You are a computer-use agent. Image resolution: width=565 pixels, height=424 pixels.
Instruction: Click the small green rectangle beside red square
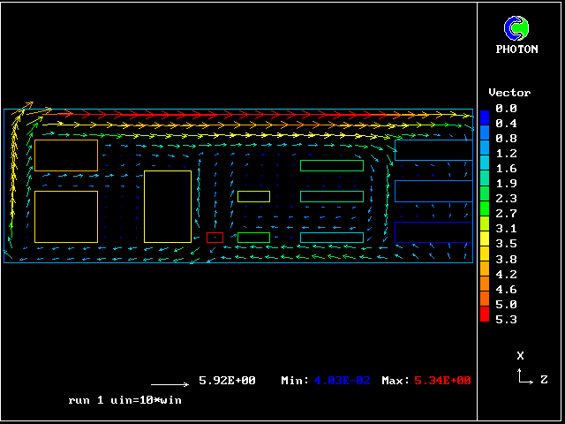253,238
